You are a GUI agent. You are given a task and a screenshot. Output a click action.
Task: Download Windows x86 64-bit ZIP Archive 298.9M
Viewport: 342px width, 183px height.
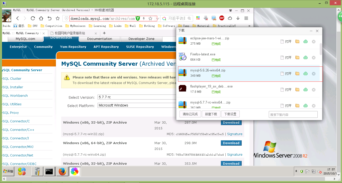(x=231, y=143)
